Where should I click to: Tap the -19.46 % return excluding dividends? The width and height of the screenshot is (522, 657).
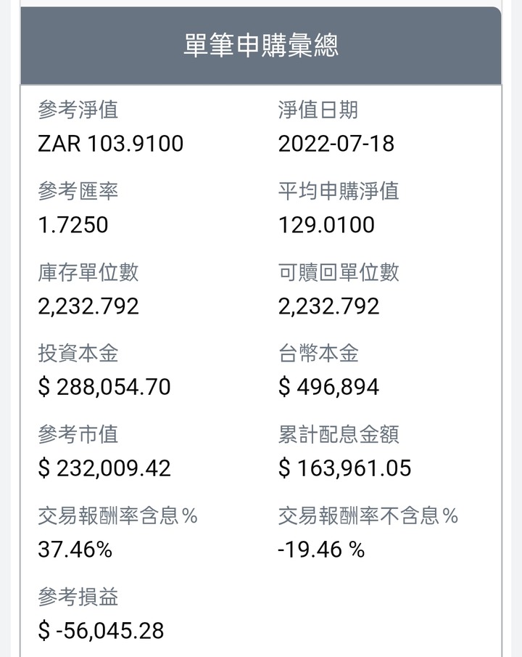tap(321, 550)
